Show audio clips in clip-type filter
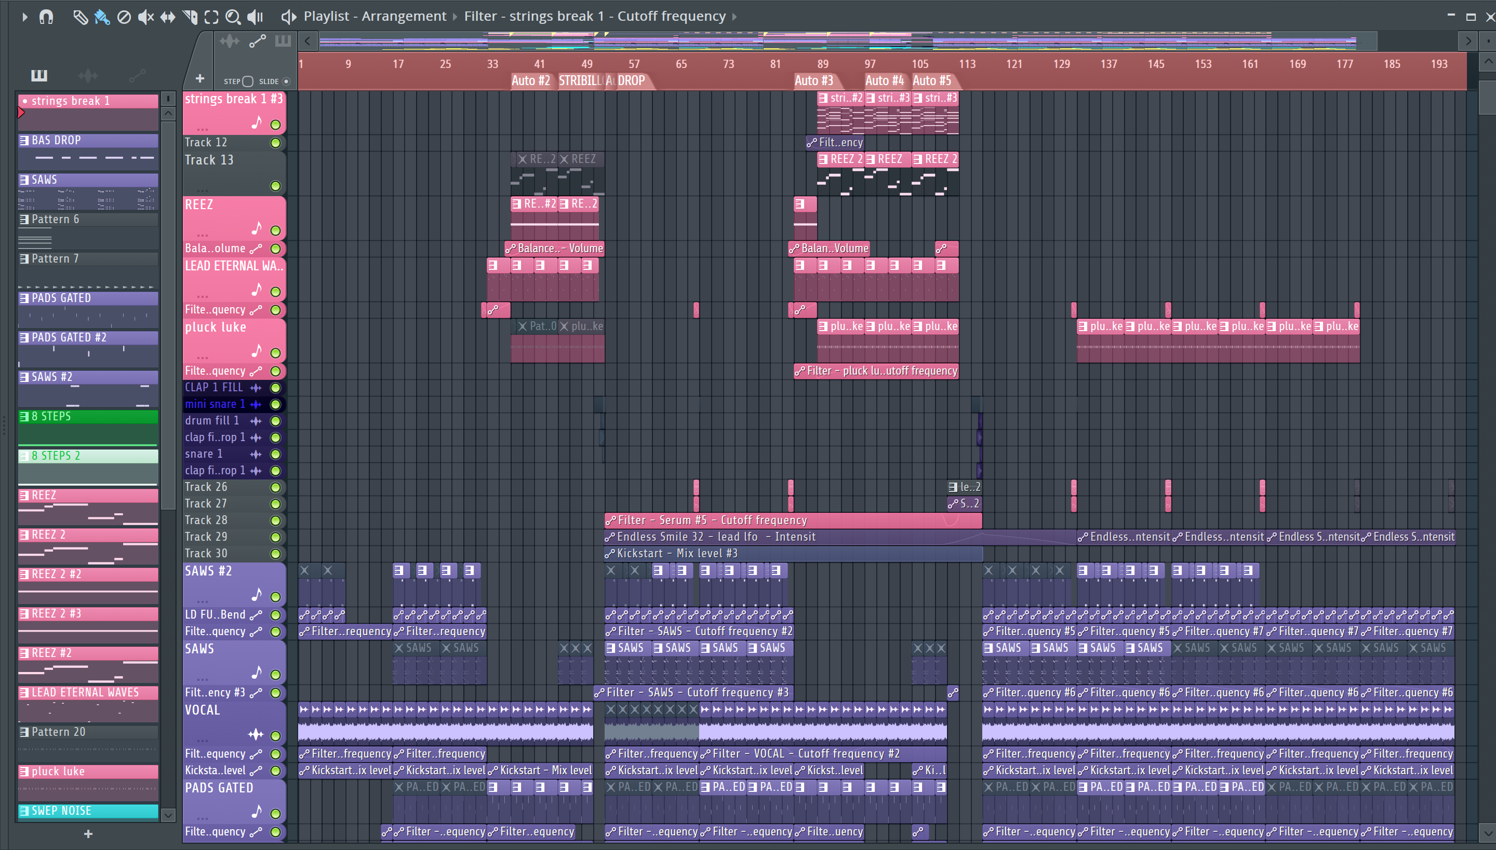Viewport: 1496px width, 850px height. click(229, 41)
